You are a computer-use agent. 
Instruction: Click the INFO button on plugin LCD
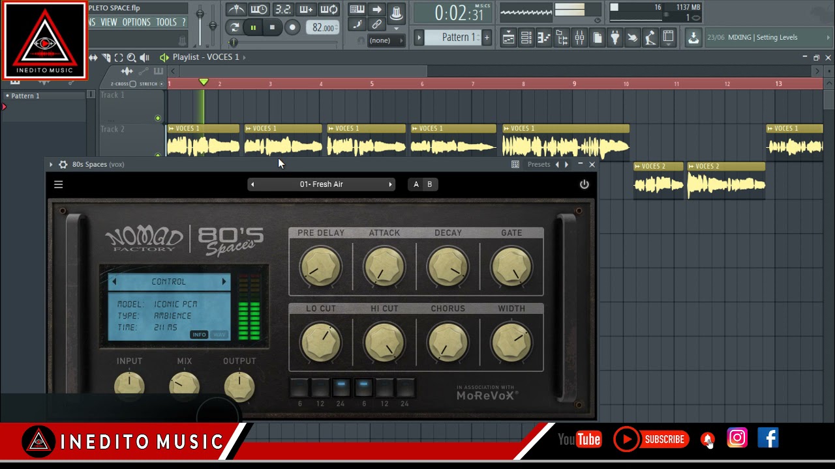(199, 335)
